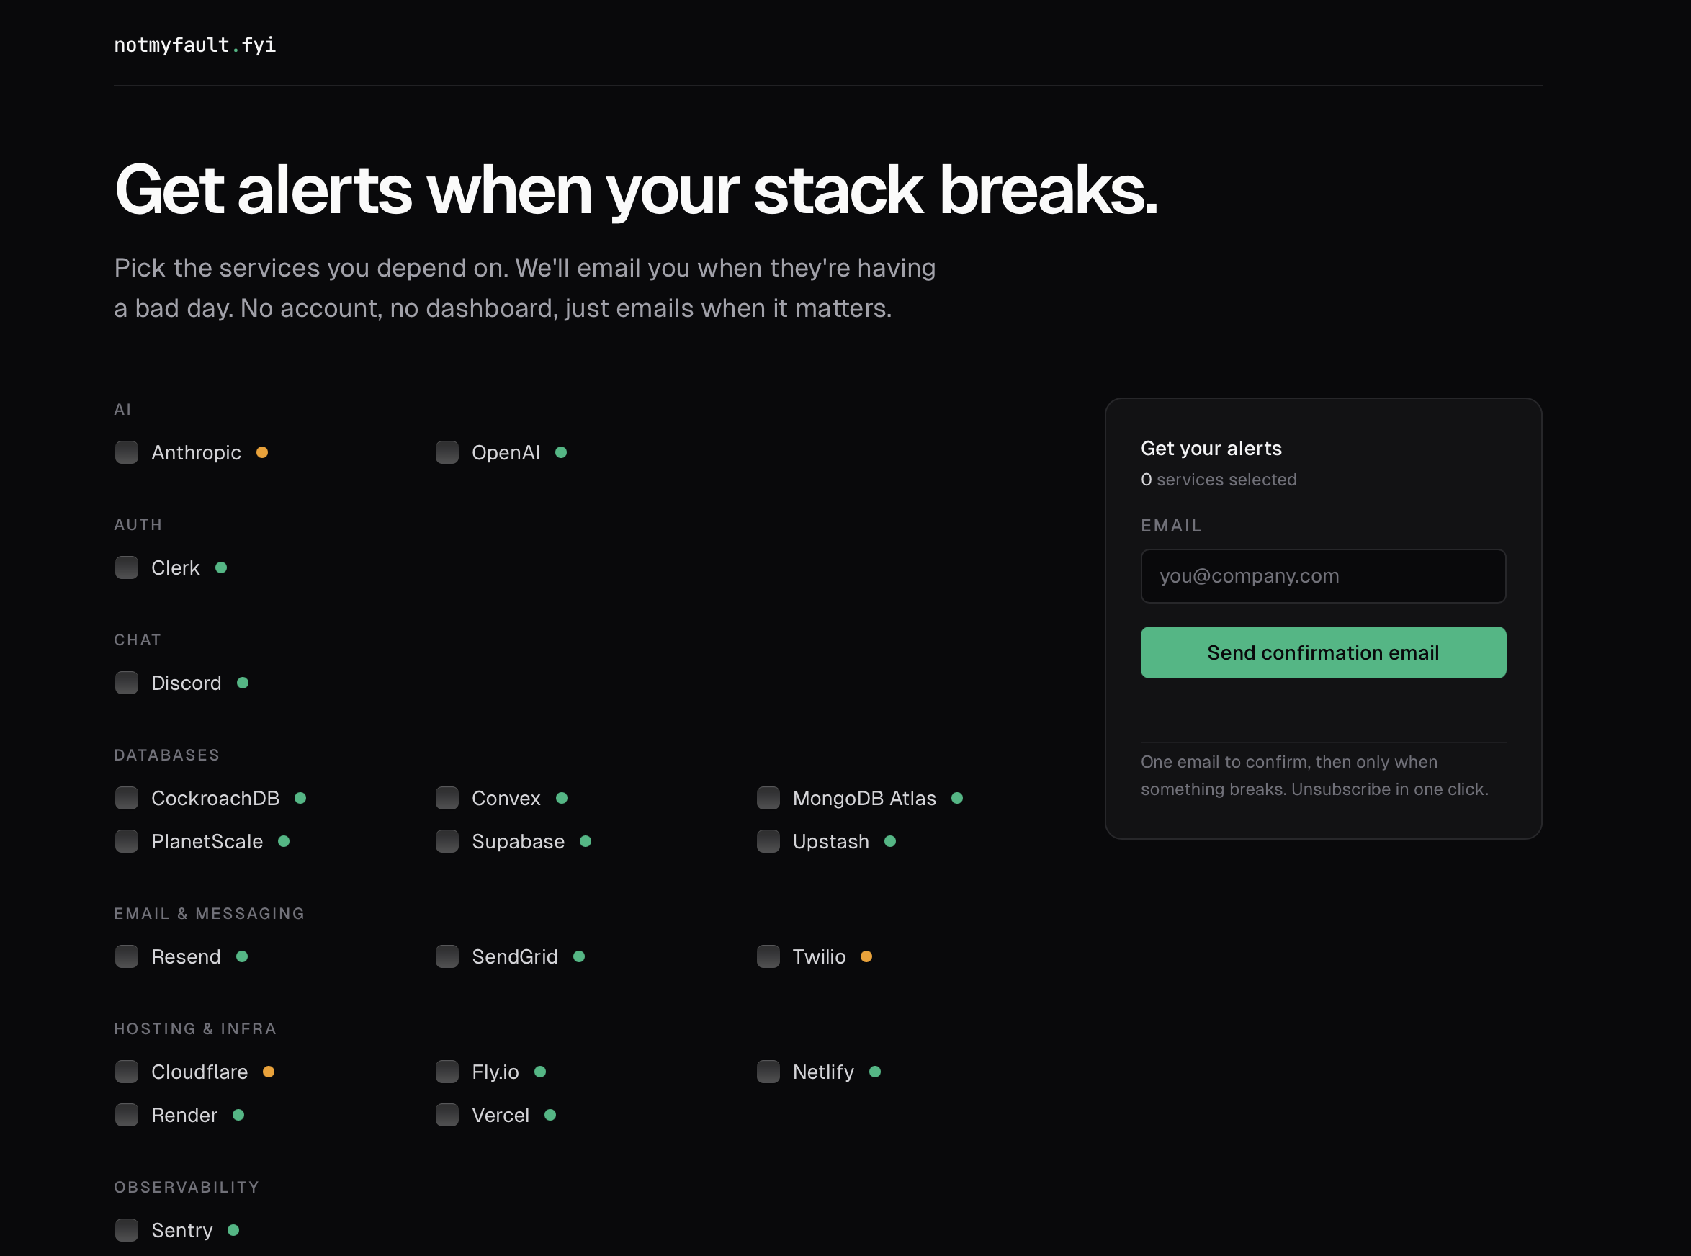Click the orange status dot beside Anthropic
The height and width of the screenshot is (1256, 1691).
pyautogui.click(x=262, y=452)
